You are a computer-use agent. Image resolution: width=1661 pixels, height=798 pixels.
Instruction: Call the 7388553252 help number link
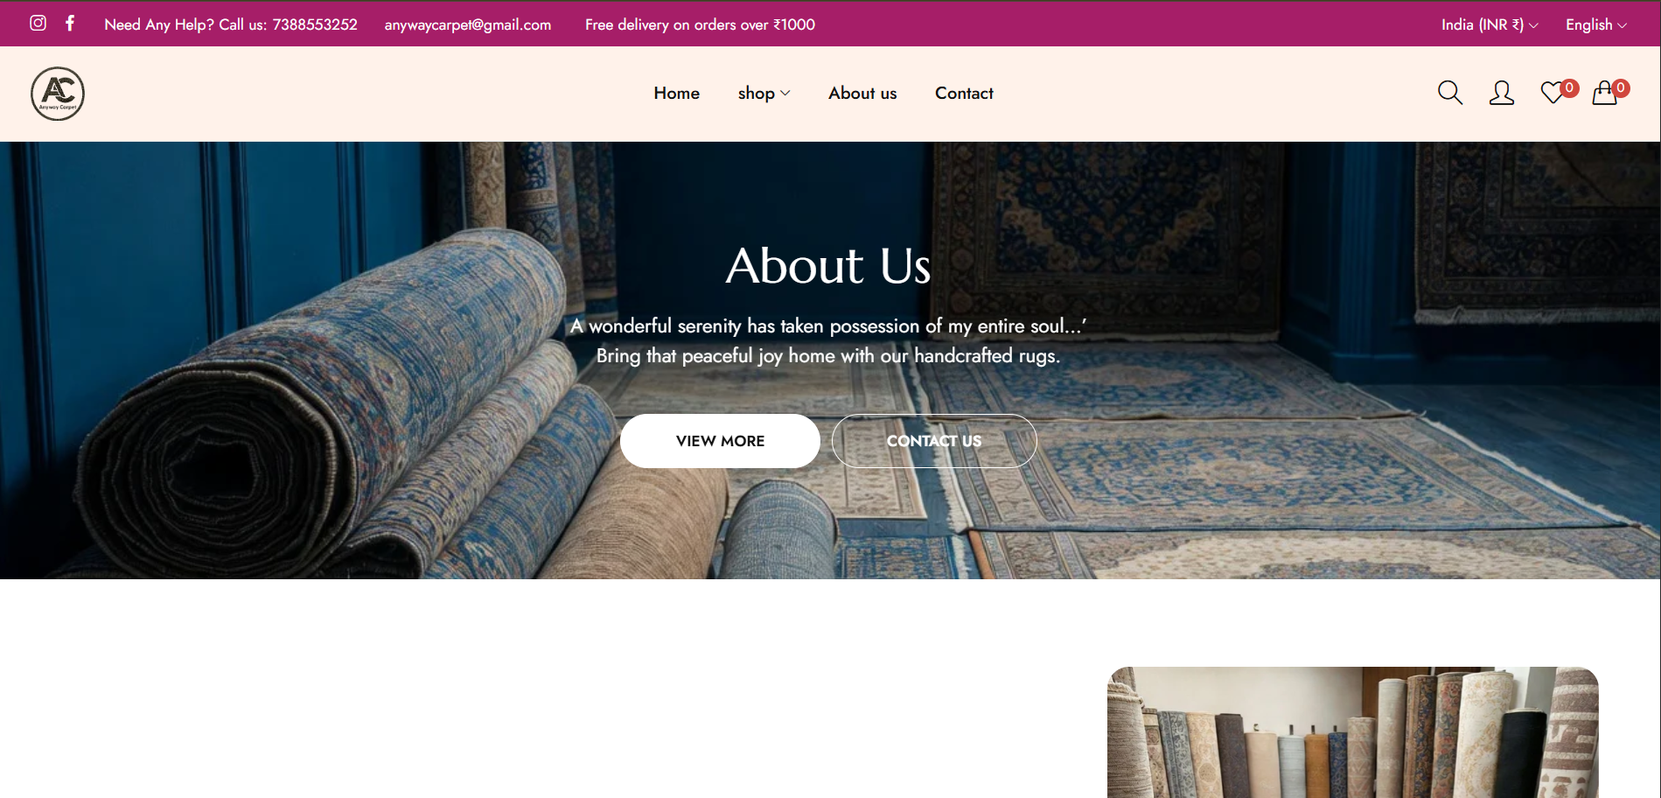(315, 24)
